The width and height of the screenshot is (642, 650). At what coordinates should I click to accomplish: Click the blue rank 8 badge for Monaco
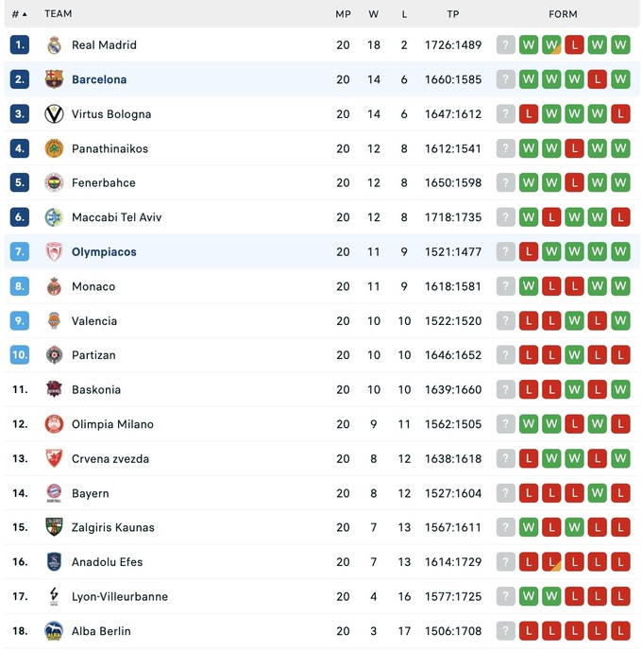tap(20, 286)
